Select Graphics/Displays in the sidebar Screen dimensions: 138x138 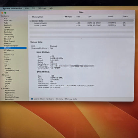(x=11, y=46)
